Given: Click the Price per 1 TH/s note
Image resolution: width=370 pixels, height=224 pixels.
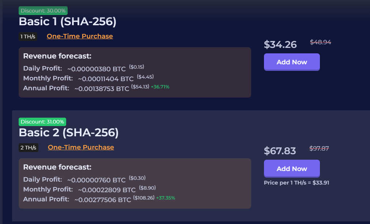Looking at the screenshot, I should click(297, 183).
